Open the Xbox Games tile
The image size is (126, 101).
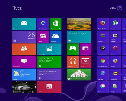coord(73,49)
